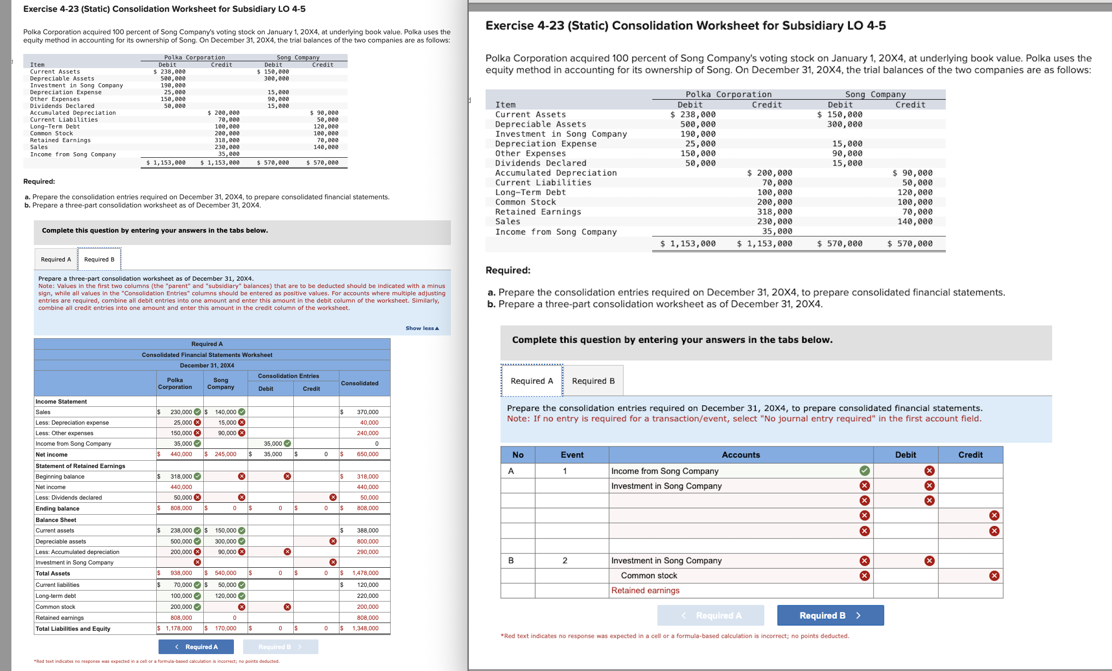The height and width of the screenshot is (671, 1112).
Task: Click Consolidated Total Assets 1,478,000
Action: [365, 573]
